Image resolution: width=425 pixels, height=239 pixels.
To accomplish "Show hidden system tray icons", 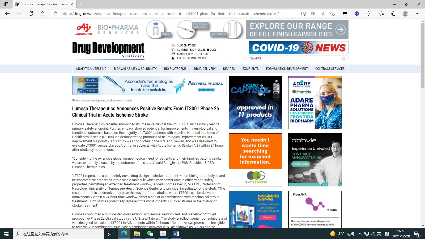I will (360, 234).
